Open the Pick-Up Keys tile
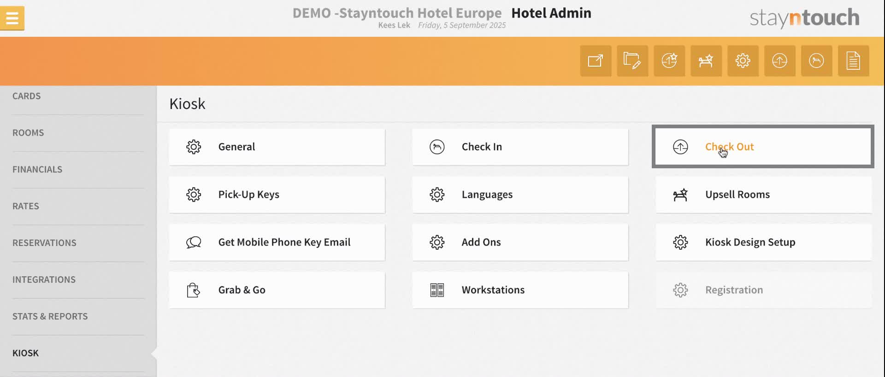This screenshot has width=885, height=377. pyautogui.click(x=277, y=194)
